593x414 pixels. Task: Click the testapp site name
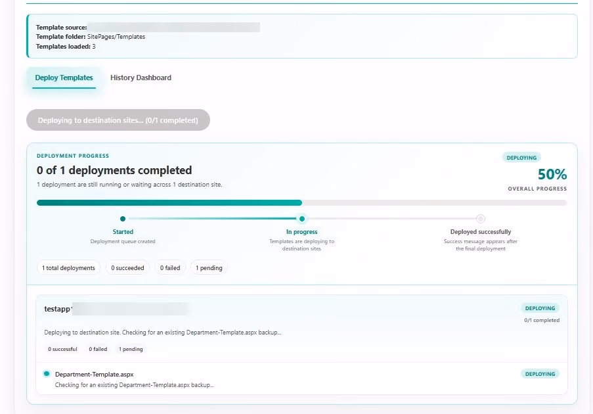[58, 309]
